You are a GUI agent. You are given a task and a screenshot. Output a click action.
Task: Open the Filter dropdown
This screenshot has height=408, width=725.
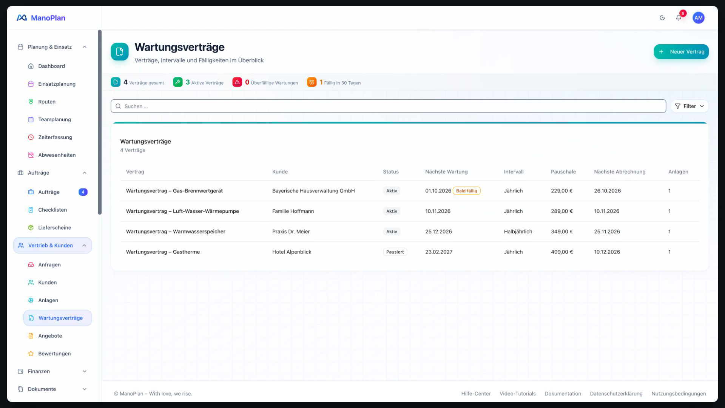[690, 106]
